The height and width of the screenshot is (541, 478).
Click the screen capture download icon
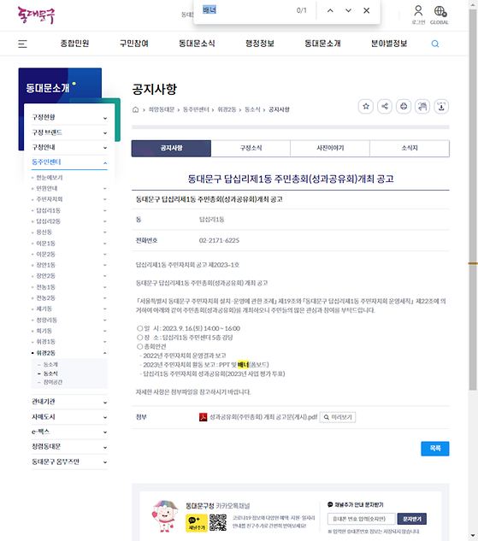click(441, 106)
